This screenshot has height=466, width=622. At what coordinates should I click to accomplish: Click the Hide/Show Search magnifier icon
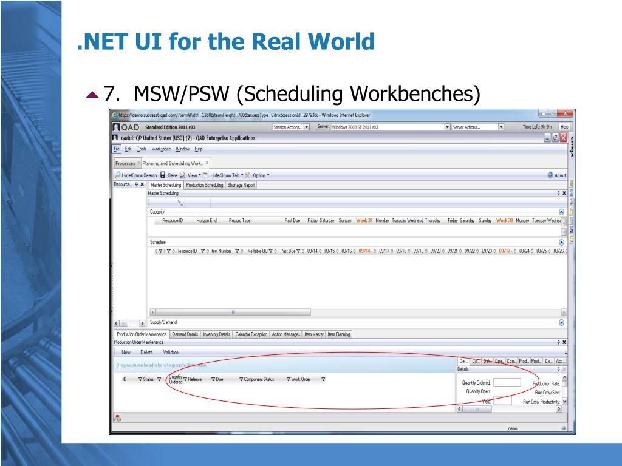117,175
